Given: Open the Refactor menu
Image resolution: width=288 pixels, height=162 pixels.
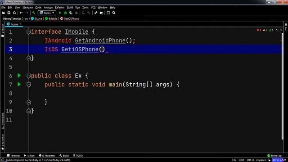Looking at the screenshot, I should point(60,8).
